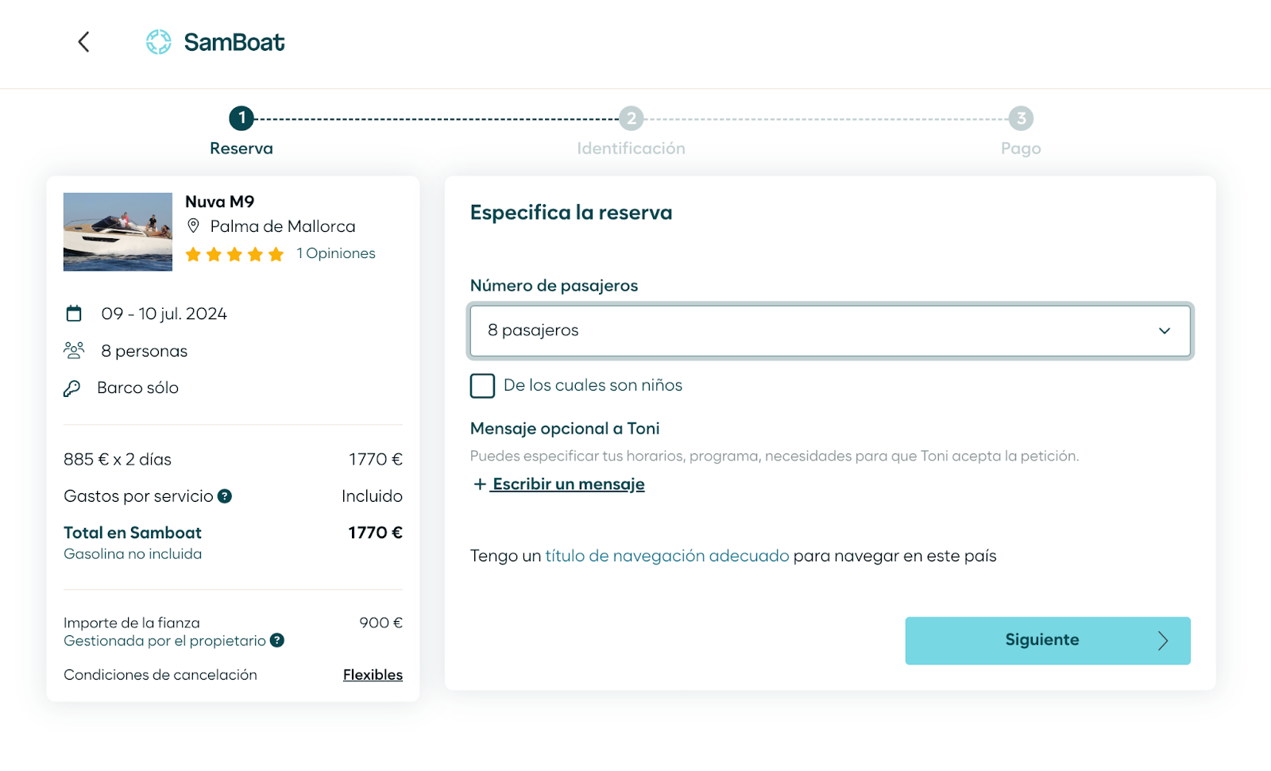Click Condiciones de cancelación label
The height and width of the screenshot is (771, 1271).
[x=160, y=675]
